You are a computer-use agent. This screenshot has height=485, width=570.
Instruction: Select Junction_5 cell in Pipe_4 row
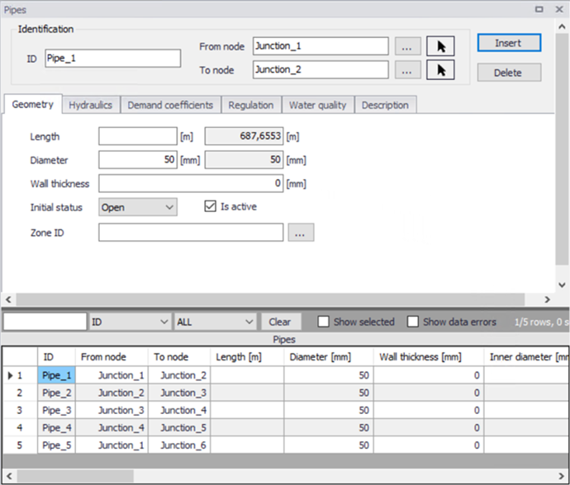179,427
